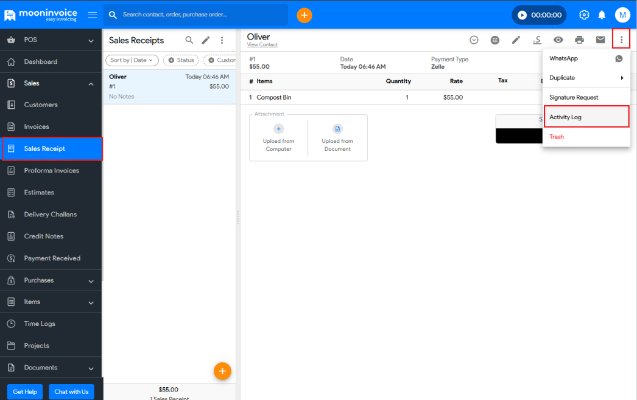Click the View Contact link
This screenshot has height=400, width=637.
[262, 44]
